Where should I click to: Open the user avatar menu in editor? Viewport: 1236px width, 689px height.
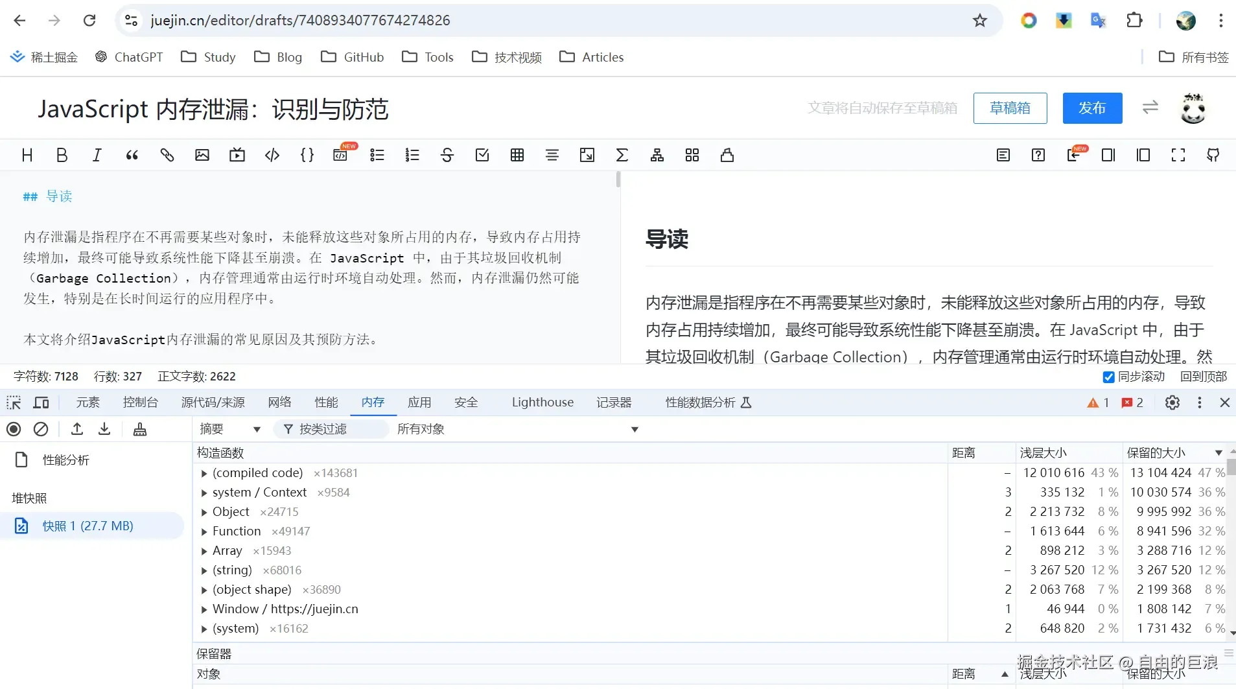coord(1193,108)
